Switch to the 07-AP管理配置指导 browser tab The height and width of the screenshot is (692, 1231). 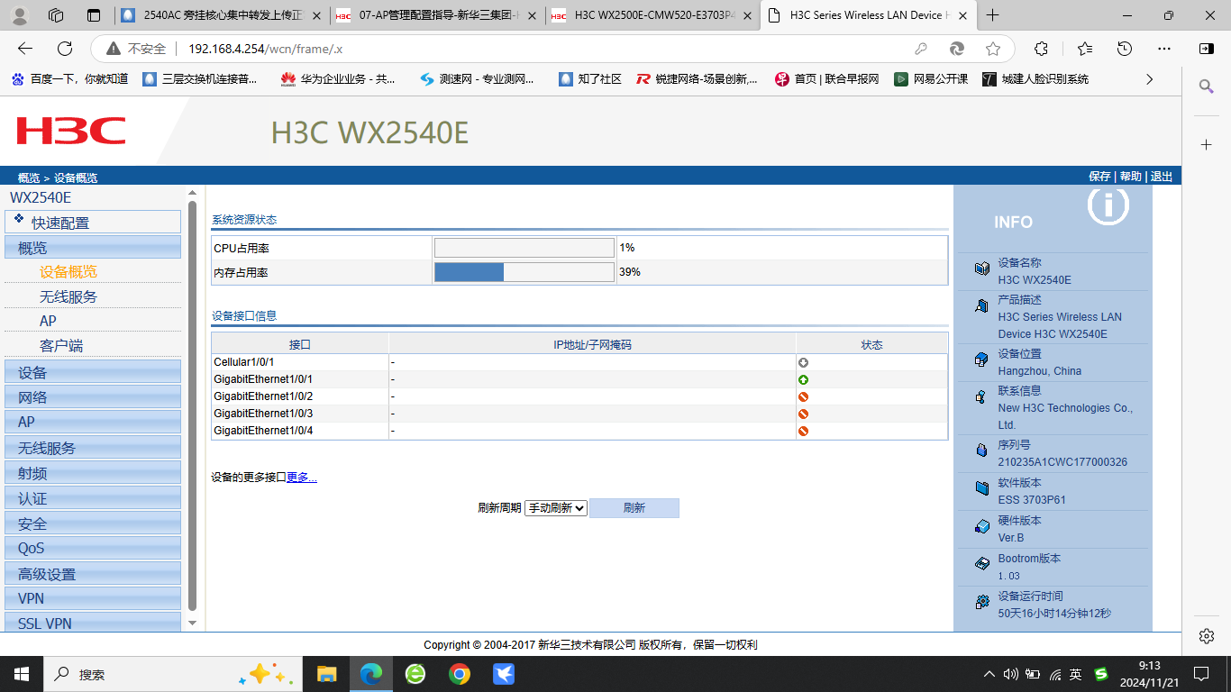(x=436, y=15)
